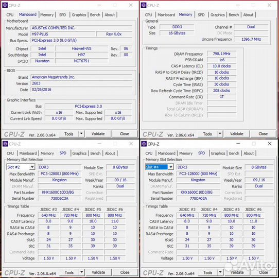Click Validate in the Slot #2 SPD window

click(98, 272)
